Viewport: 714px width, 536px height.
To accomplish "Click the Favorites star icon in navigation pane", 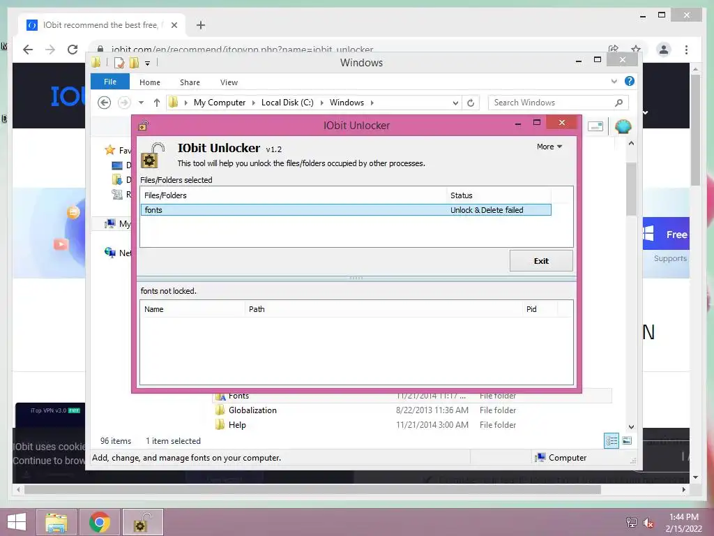I will [x=109, y=149].
